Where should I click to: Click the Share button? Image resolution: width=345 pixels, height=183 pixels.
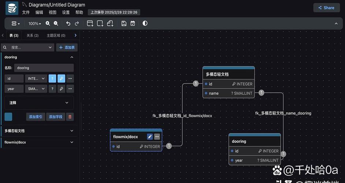326,8
